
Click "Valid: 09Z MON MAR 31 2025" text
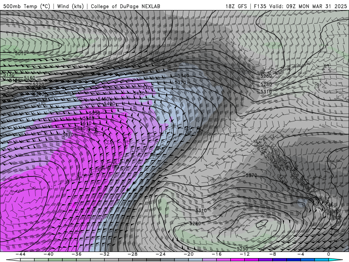coord(308,6)
